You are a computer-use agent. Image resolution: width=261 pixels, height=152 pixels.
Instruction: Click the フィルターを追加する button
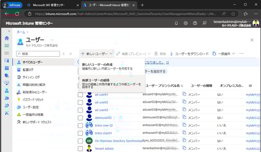(155, 71)
